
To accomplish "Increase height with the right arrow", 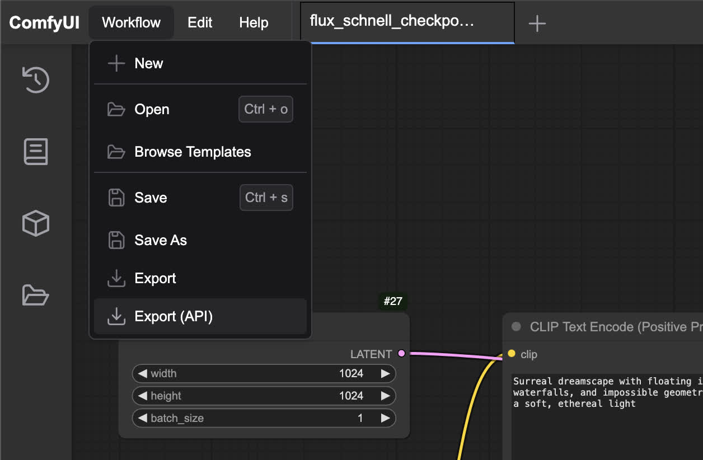I will click(385, 396).
